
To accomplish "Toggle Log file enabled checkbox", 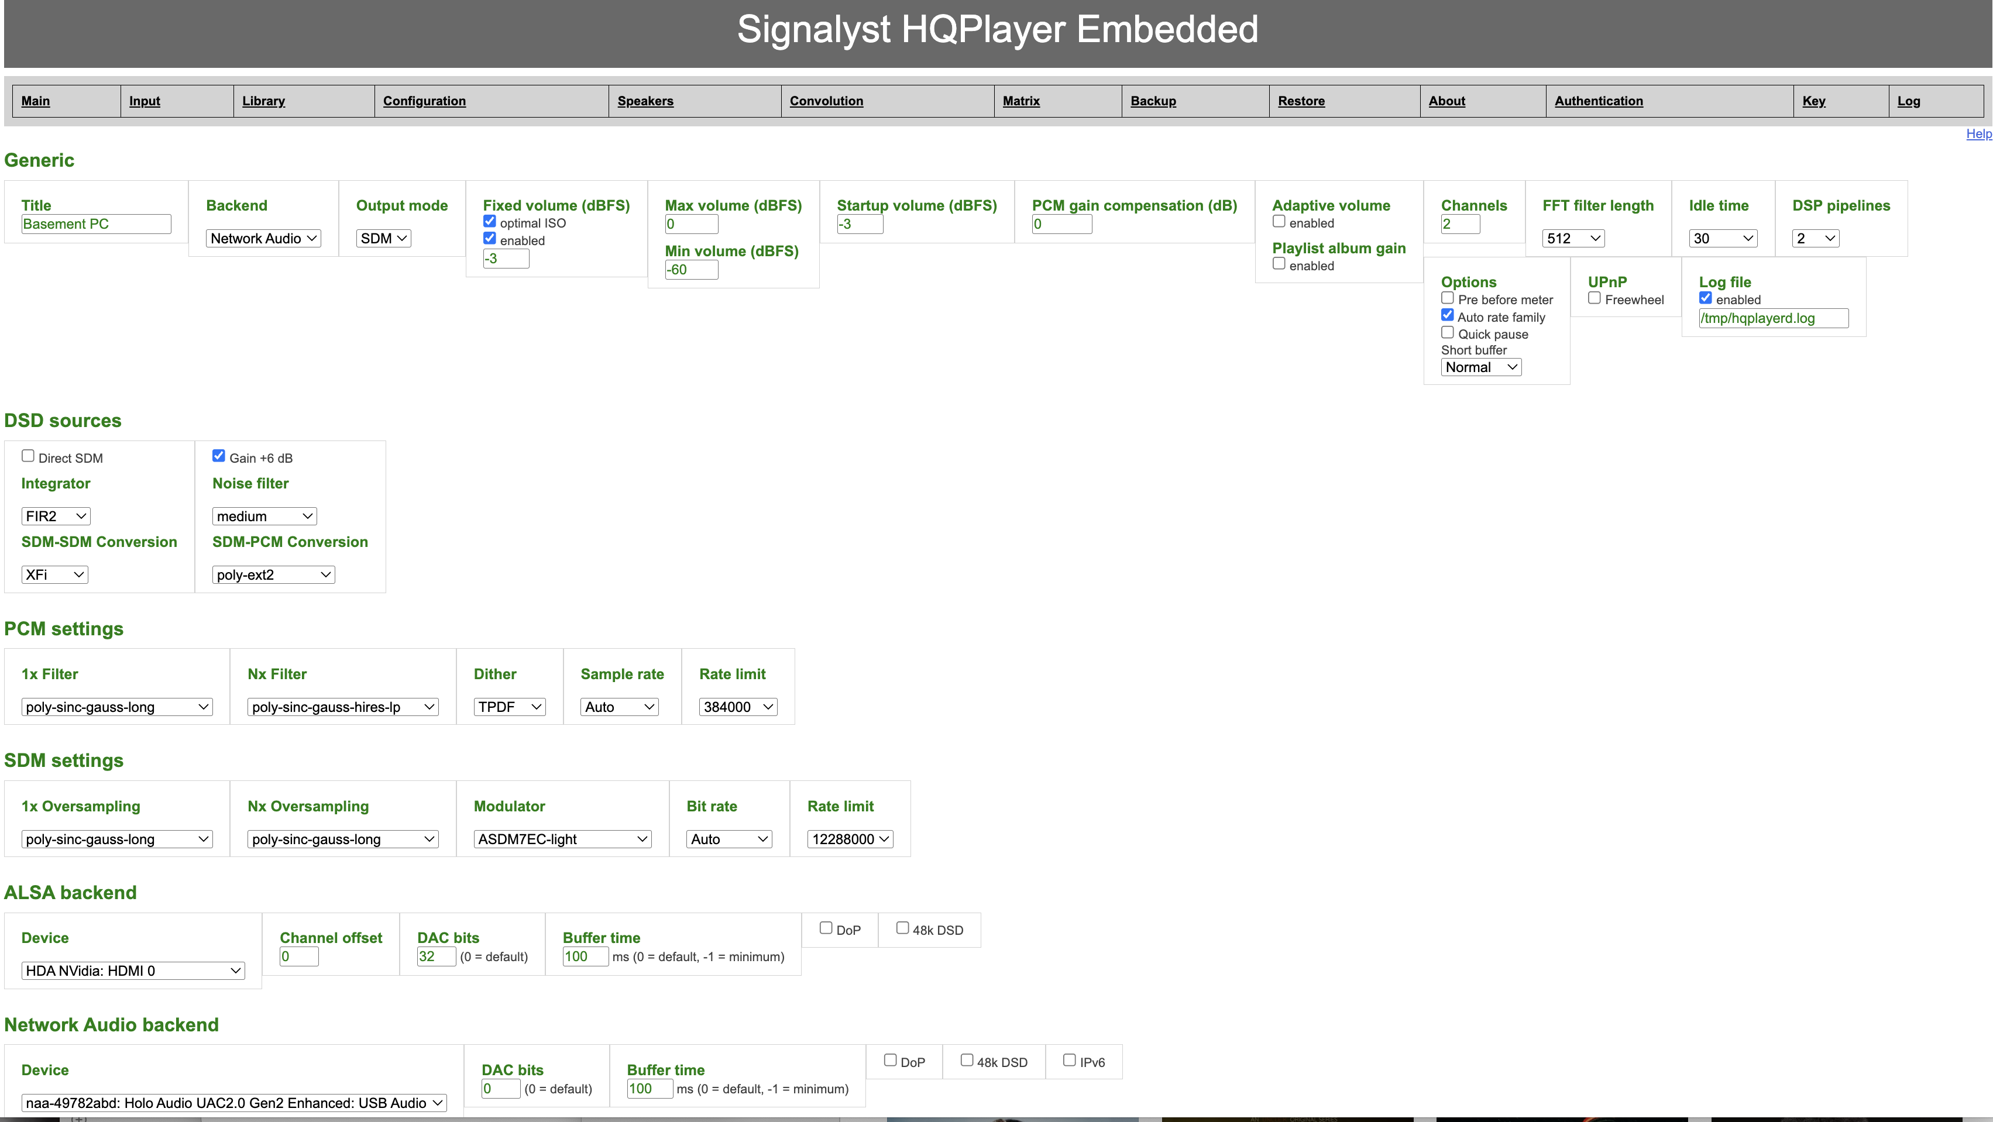I will point(1705,298).
